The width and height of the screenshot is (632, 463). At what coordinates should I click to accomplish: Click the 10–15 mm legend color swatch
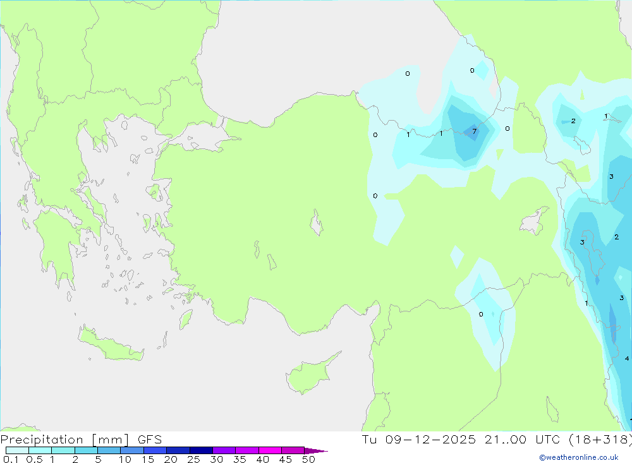[132, 450]
